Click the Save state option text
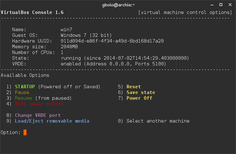Image resolution: width=236 pixels, height=154 pixels. coord(141,92)
